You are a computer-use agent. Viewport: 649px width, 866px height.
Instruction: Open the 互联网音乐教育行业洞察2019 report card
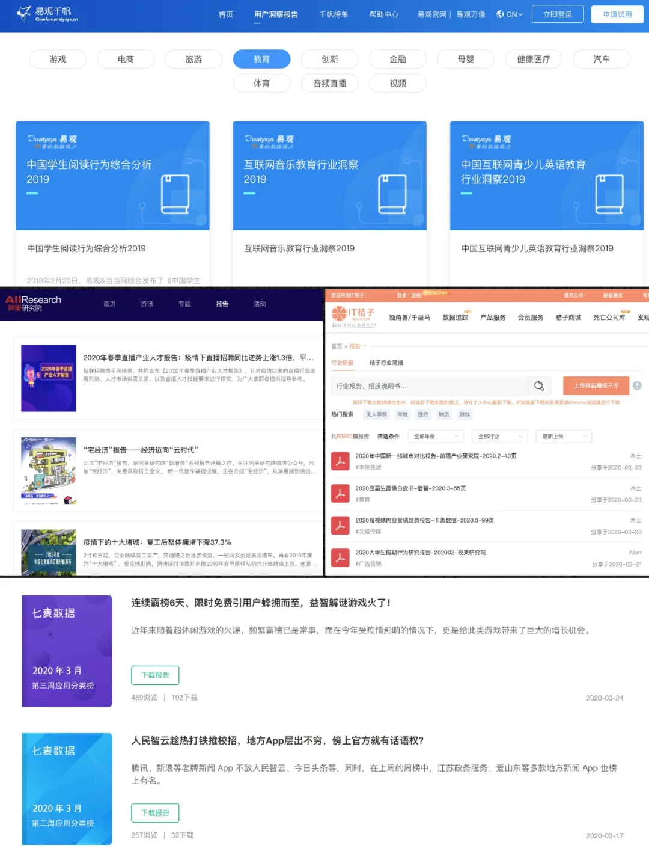click(329, 203)
